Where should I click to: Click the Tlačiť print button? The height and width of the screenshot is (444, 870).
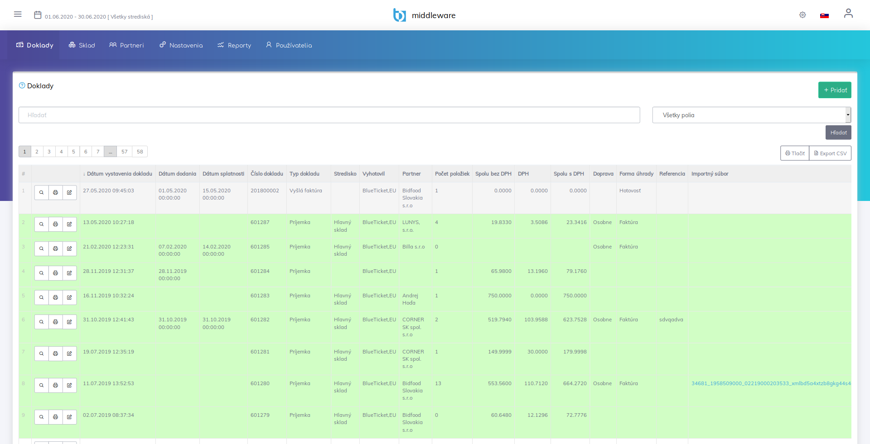pos(795,153)
